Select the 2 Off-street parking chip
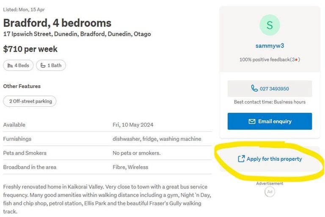Screen dimensions: 325x217 [30, 101]
